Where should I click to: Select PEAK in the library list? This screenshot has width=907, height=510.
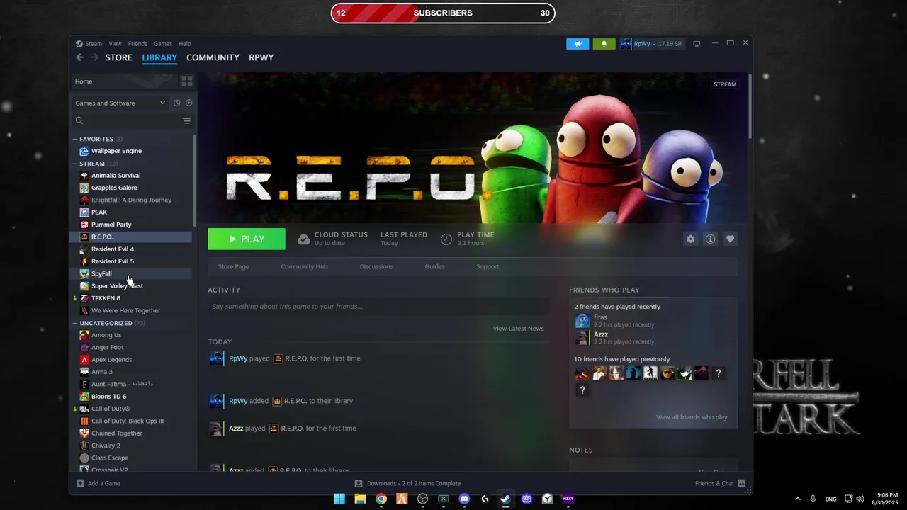99,212
